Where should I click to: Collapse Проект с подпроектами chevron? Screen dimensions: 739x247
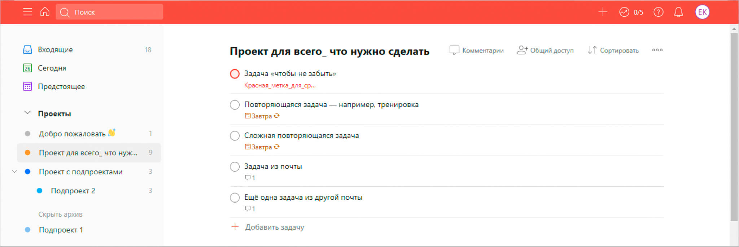(14, 172)
